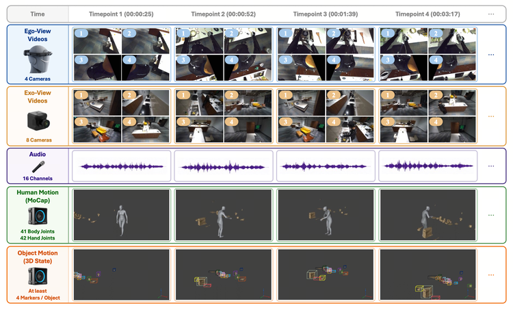Click the Time header label
This screenshot has width=513, height=310.
38,14
